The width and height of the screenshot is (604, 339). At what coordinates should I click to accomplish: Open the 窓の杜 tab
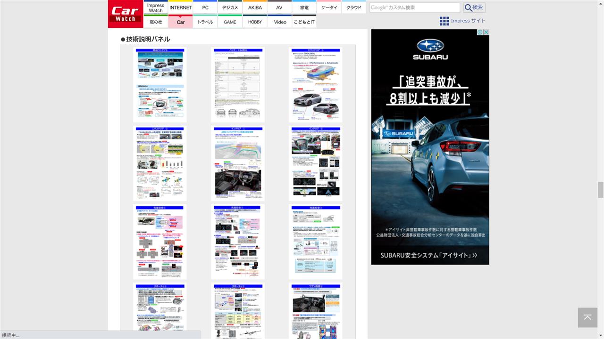156,22
